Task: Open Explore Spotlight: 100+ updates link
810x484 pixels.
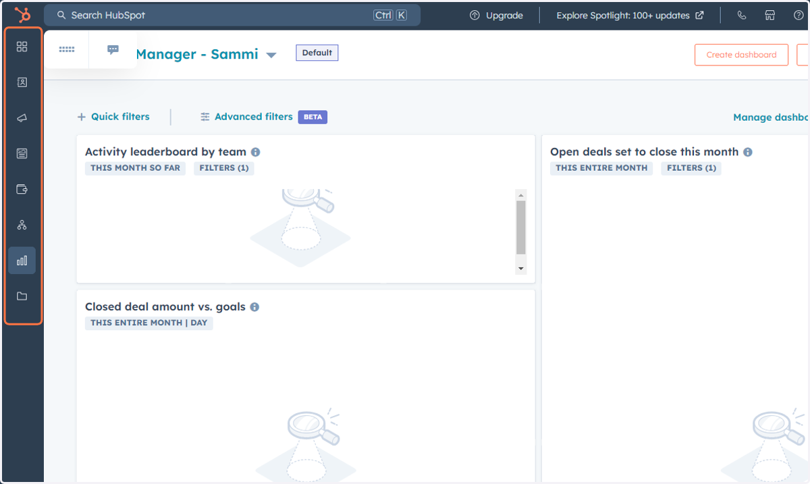Action: 630,15
